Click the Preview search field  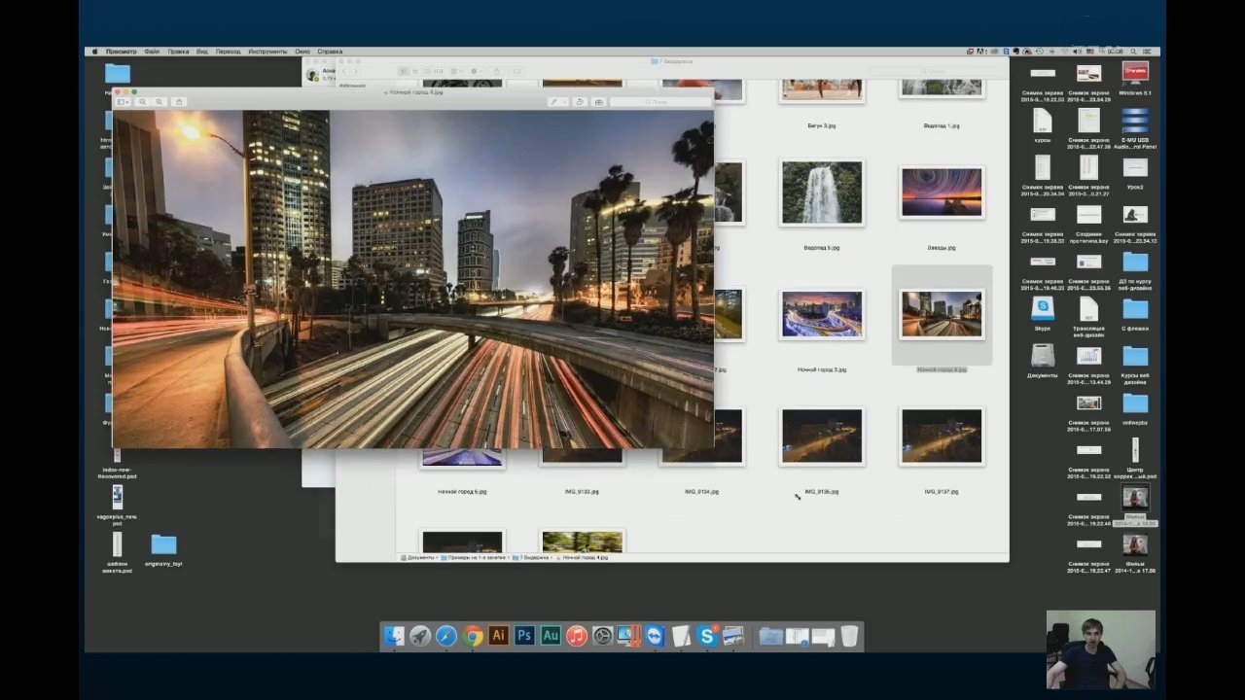pyautogui.click(x=660, y=101)
